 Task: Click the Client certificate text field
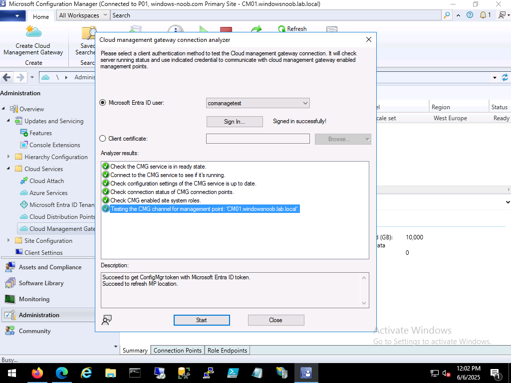click(258, 139)
